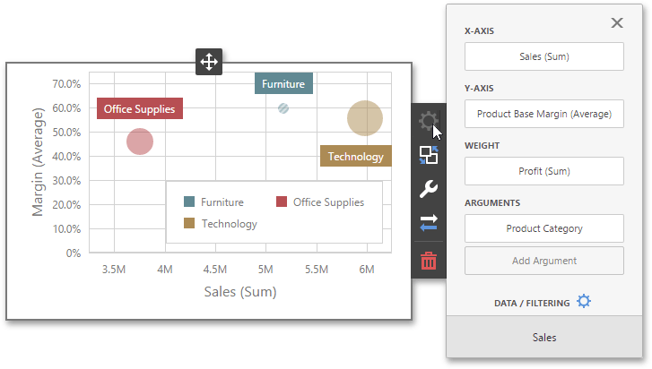
Task: Click the DATA / FILTERING label
Action: click(532, 303)
